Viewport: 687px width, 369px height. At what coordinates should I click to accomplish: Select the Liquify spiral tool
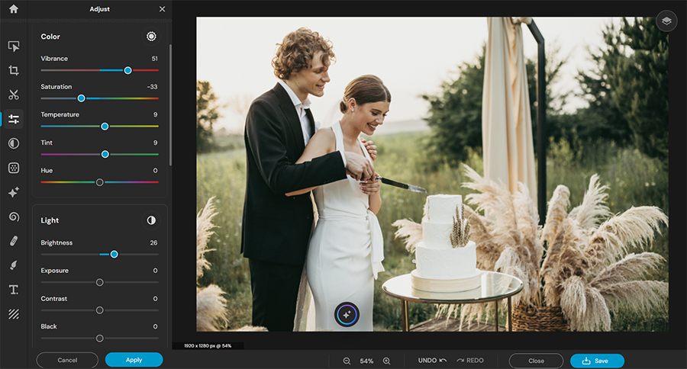(x=14, y=217)
